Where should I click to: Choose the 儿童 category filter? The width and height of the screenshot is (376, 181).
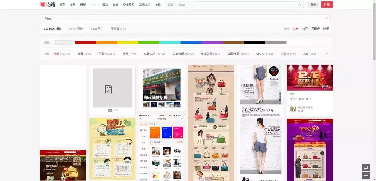[310, 54]
